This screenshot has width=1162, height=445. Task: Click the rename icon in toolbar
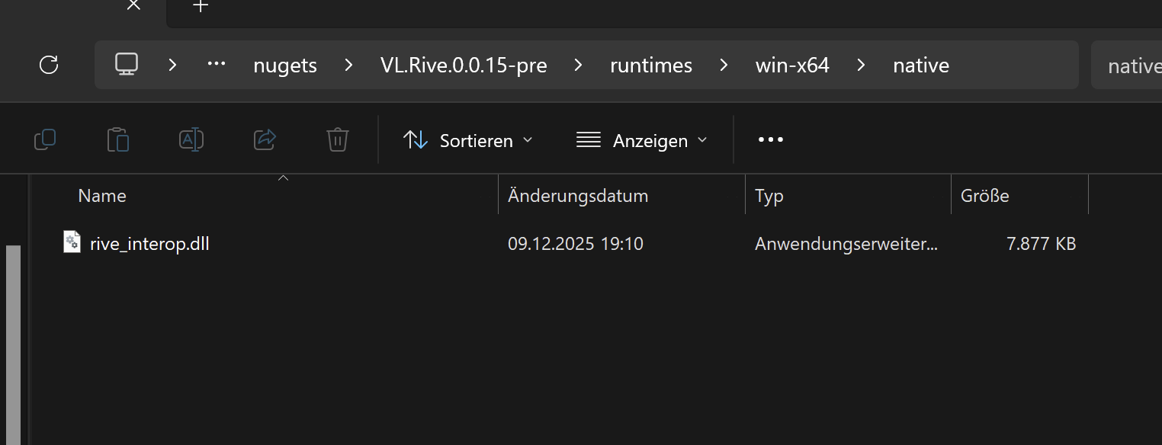click(191, 139)
